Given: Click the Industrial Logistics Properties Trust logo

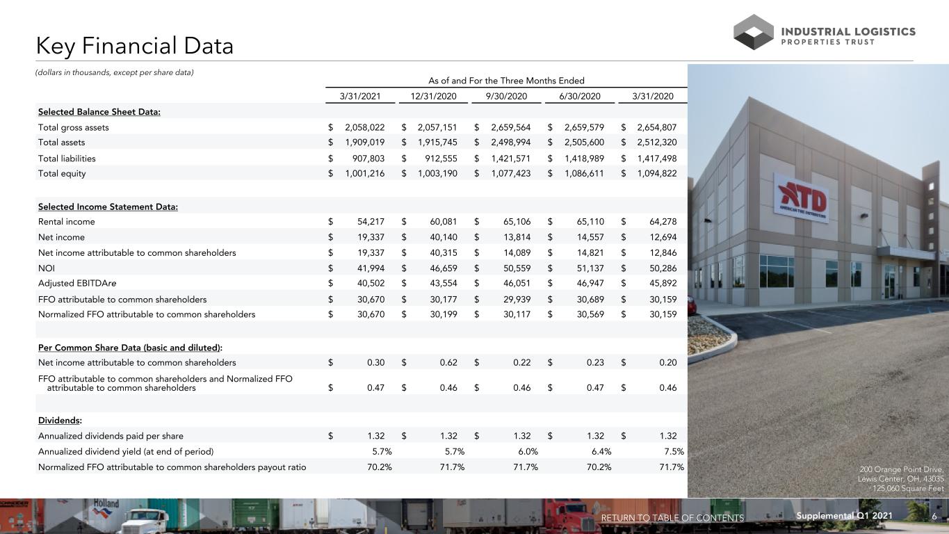Looking at the screenshot, I should 825,32.
